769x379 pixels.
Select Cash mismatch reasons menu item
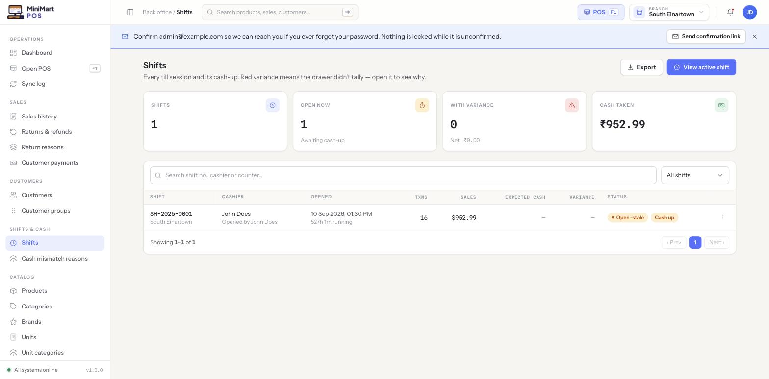(55, 259)
